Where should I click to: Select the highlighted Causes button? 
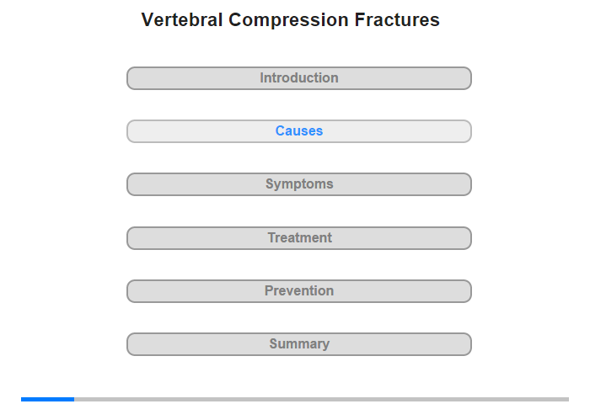click(298, 131)
